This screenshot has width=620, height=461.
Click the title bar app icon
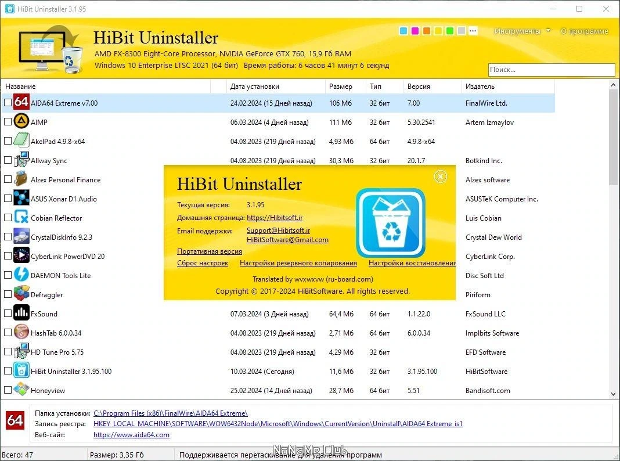(9, 9)
